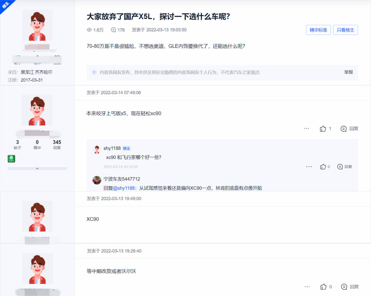The image size is (371, 296).
Task: Open 精华标准 button
Action: coord(318,30)
